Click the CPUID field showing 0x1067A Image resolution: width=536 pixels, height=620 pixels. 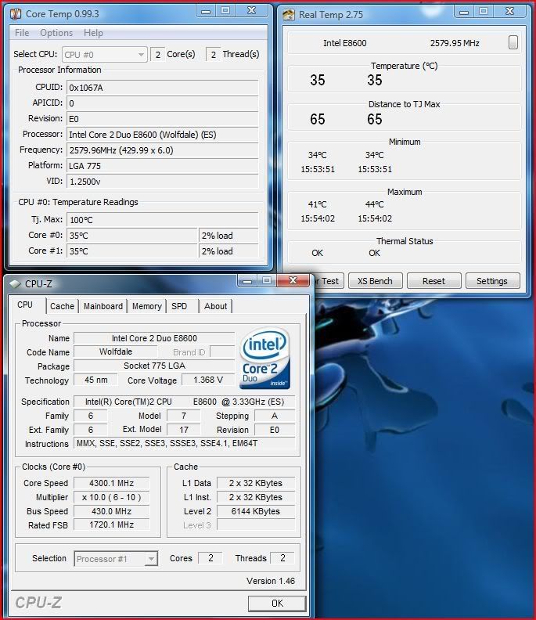coord(163,88)
